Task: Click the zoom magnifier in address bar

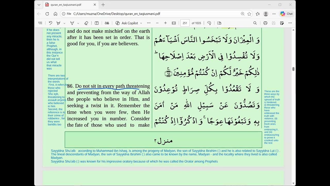Action: click(243, 14)
